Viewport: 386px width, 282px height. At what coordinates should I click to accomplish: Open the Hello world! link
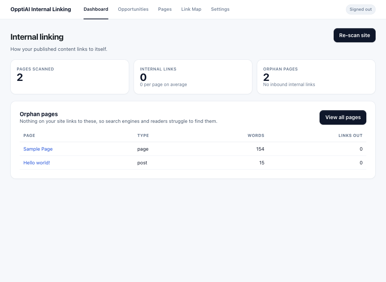37,163
